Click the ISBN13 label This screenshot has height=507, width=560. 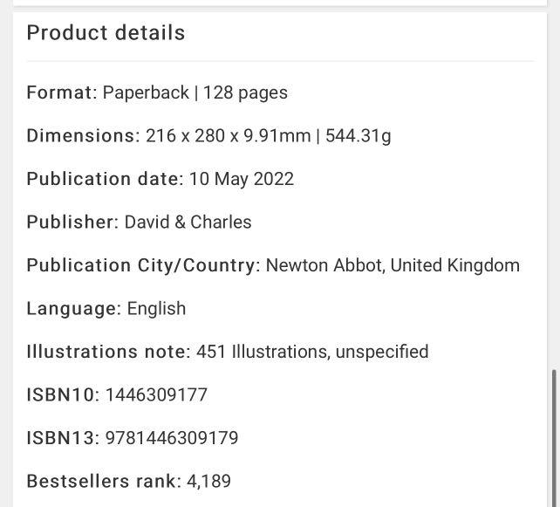click(x=62, y=438)
